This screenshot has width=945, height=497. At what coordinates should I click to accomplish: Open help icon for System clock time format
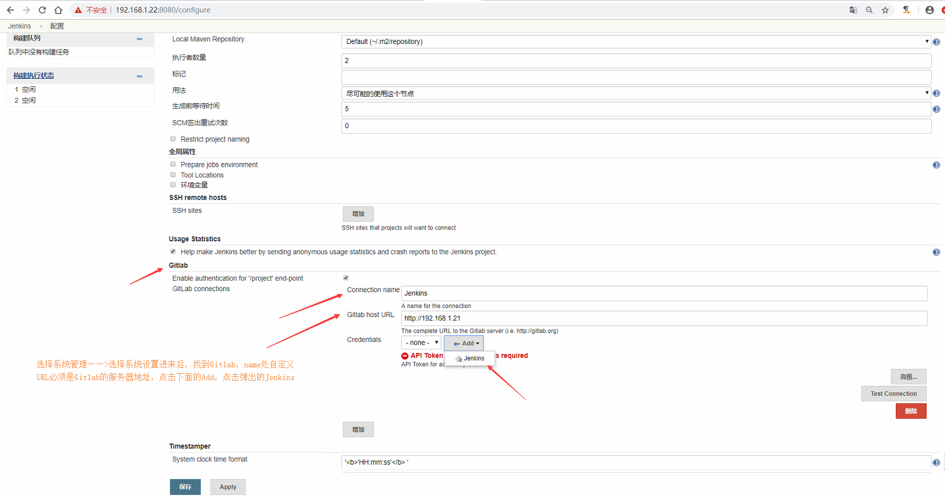[937, 463]
